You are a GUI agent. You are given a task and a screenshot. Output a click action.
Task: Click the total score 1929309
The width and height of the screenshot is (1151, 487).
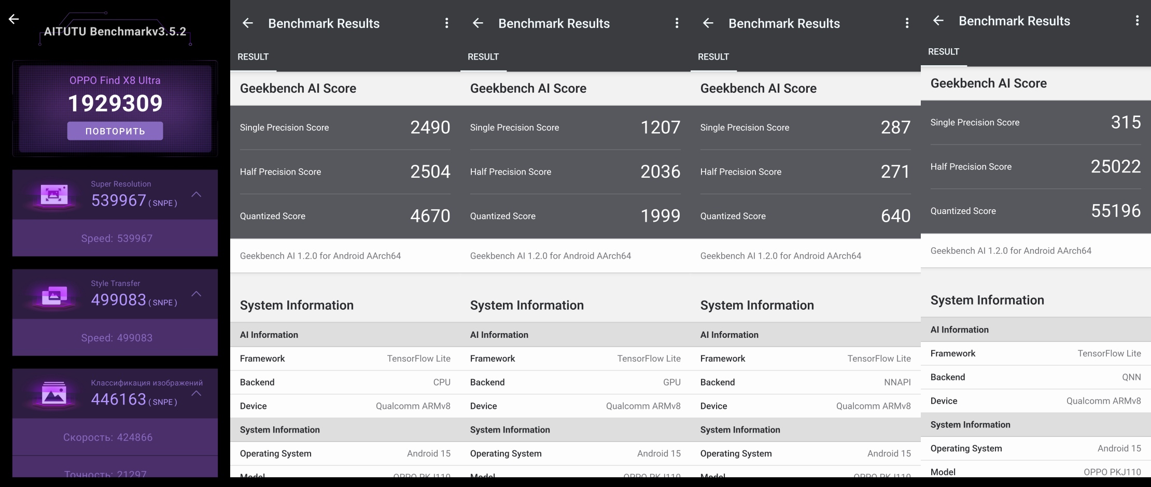click(115, 103)
